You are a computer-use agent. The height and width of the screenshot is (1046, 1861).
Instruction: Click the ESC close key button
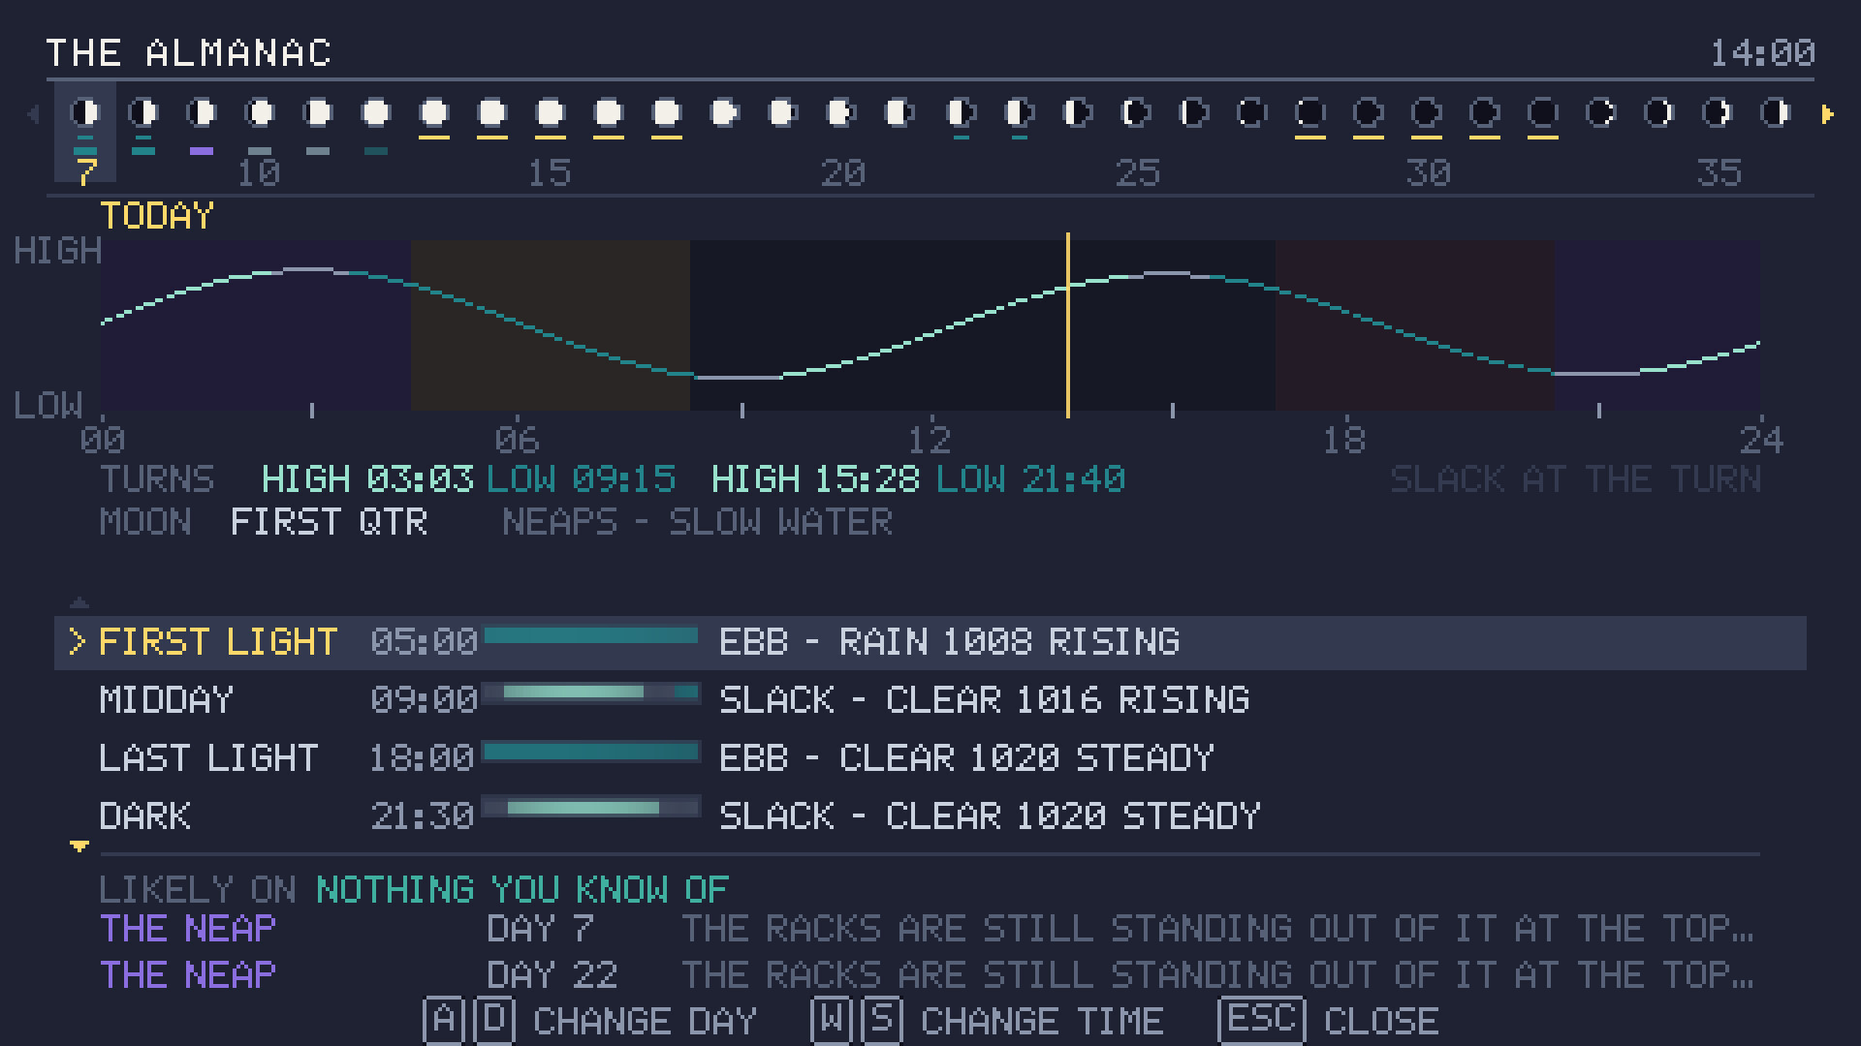[1262, 1020]
